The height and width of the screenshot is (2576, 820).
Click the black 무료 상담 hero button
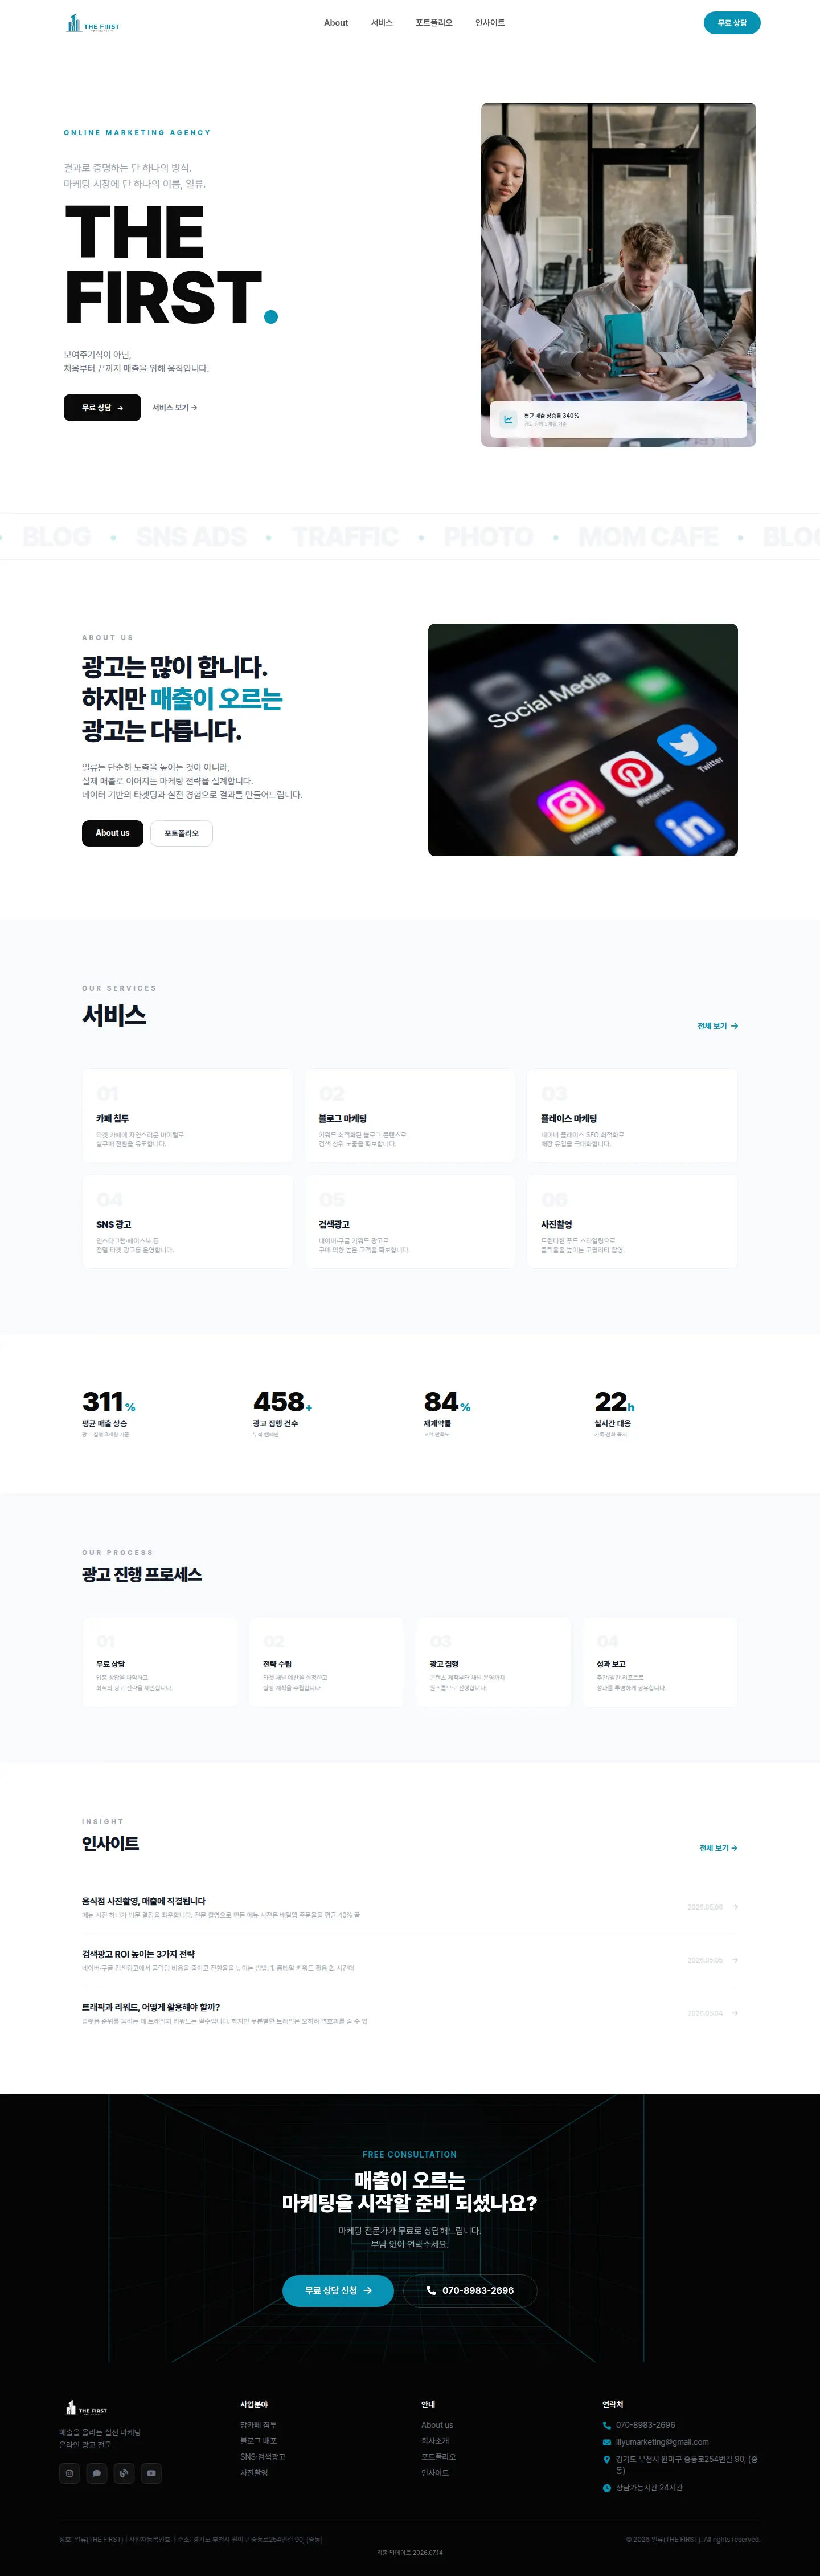click(102, 407)
